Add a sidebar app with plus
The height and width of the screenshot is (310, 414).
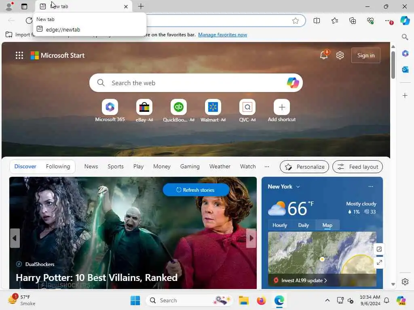pos(405,95)
